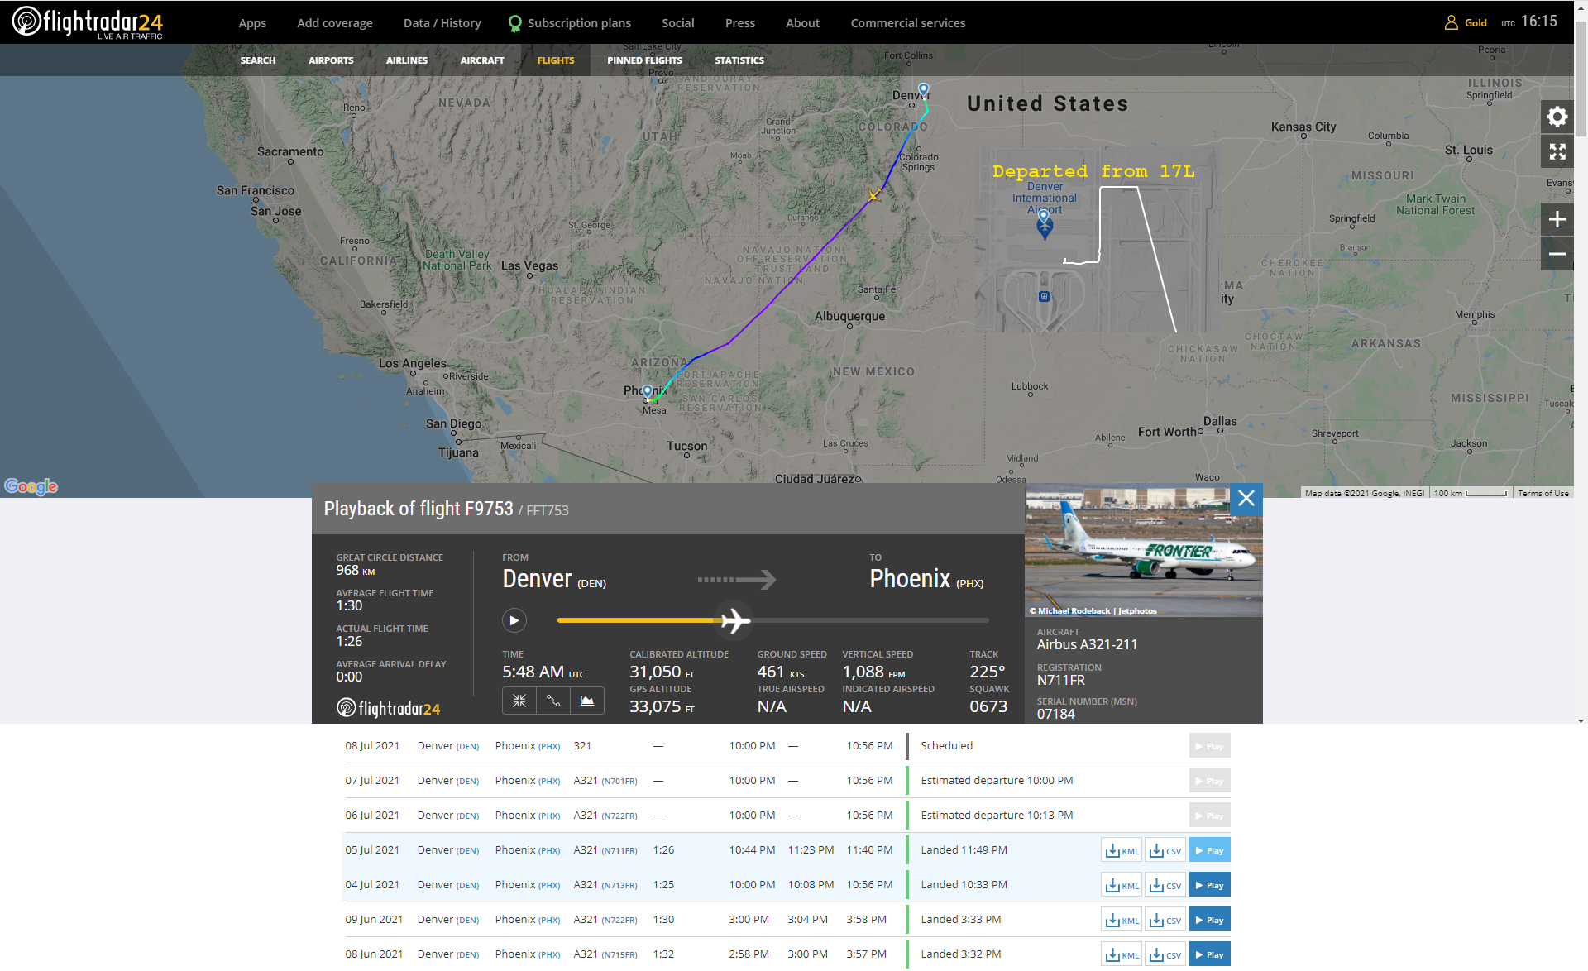Click the Denver International Airport inset pin
1588x971 pixels.
pos(1045,224)
